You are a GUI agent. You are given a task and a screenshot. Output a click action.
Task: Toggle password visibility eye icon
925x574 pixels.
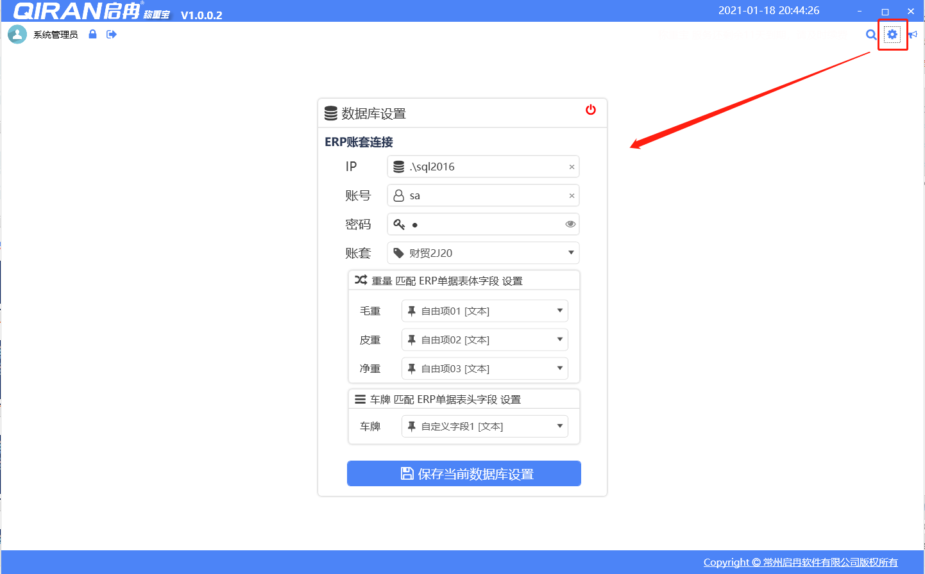[x=570, y=224]
